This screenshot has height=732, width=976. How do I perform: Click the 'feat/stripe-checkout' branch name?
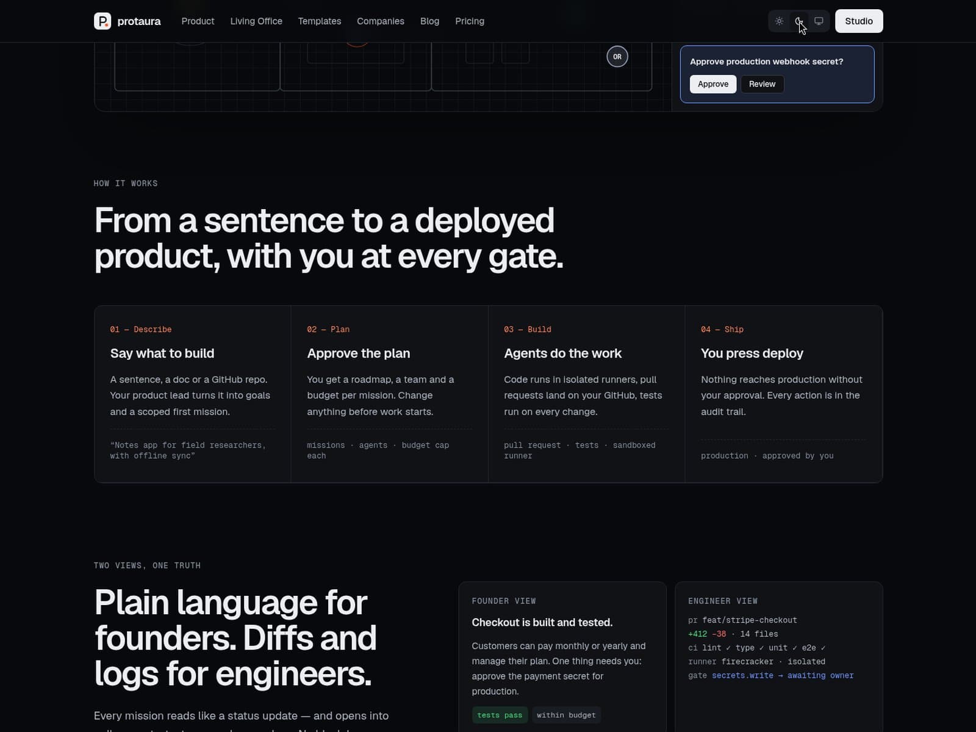(x=750, y=620)
